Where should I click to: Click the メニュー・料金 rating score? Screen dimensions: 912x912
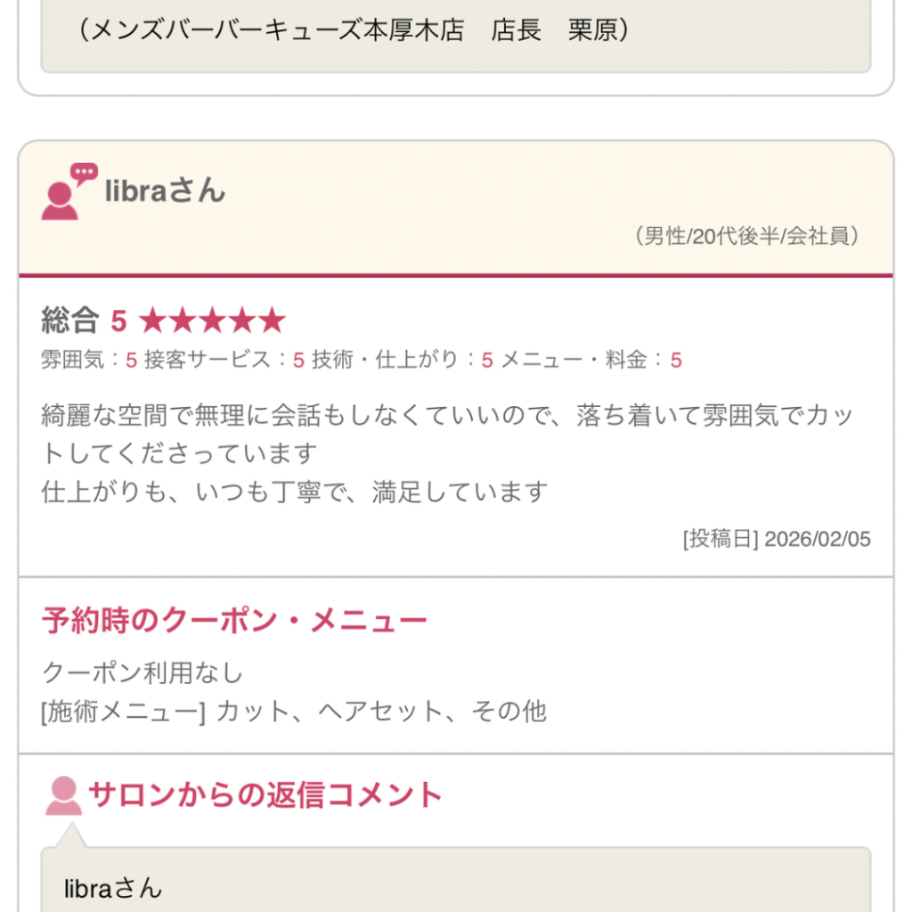[x=676, y=360]
